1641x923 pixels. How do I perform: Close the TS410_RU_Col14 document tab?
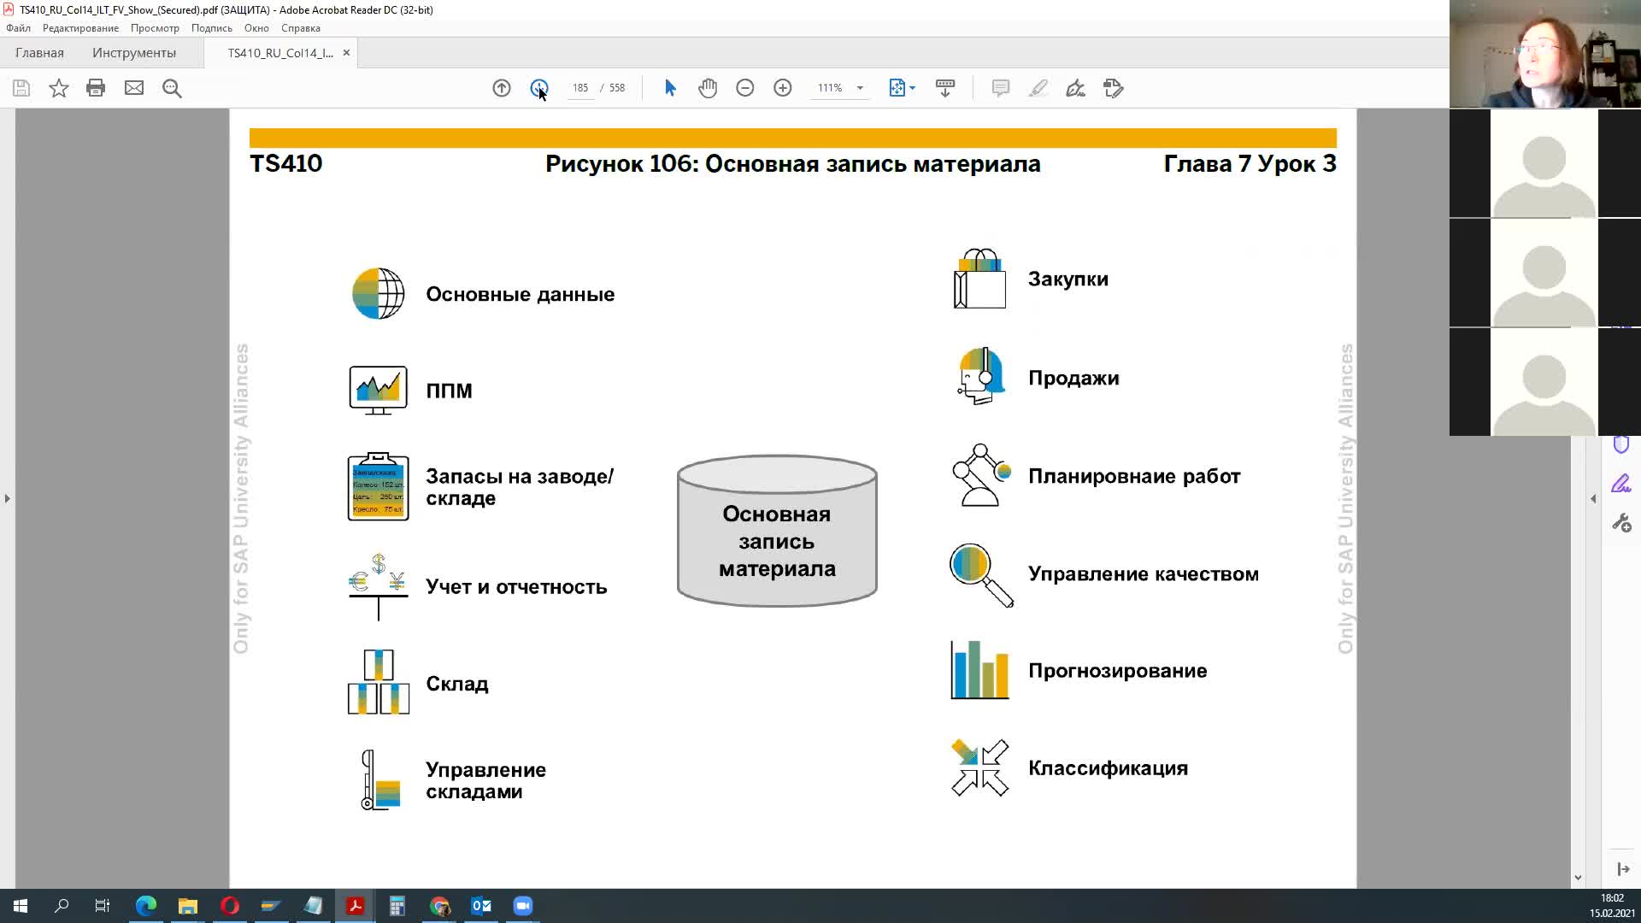[346, 53]
